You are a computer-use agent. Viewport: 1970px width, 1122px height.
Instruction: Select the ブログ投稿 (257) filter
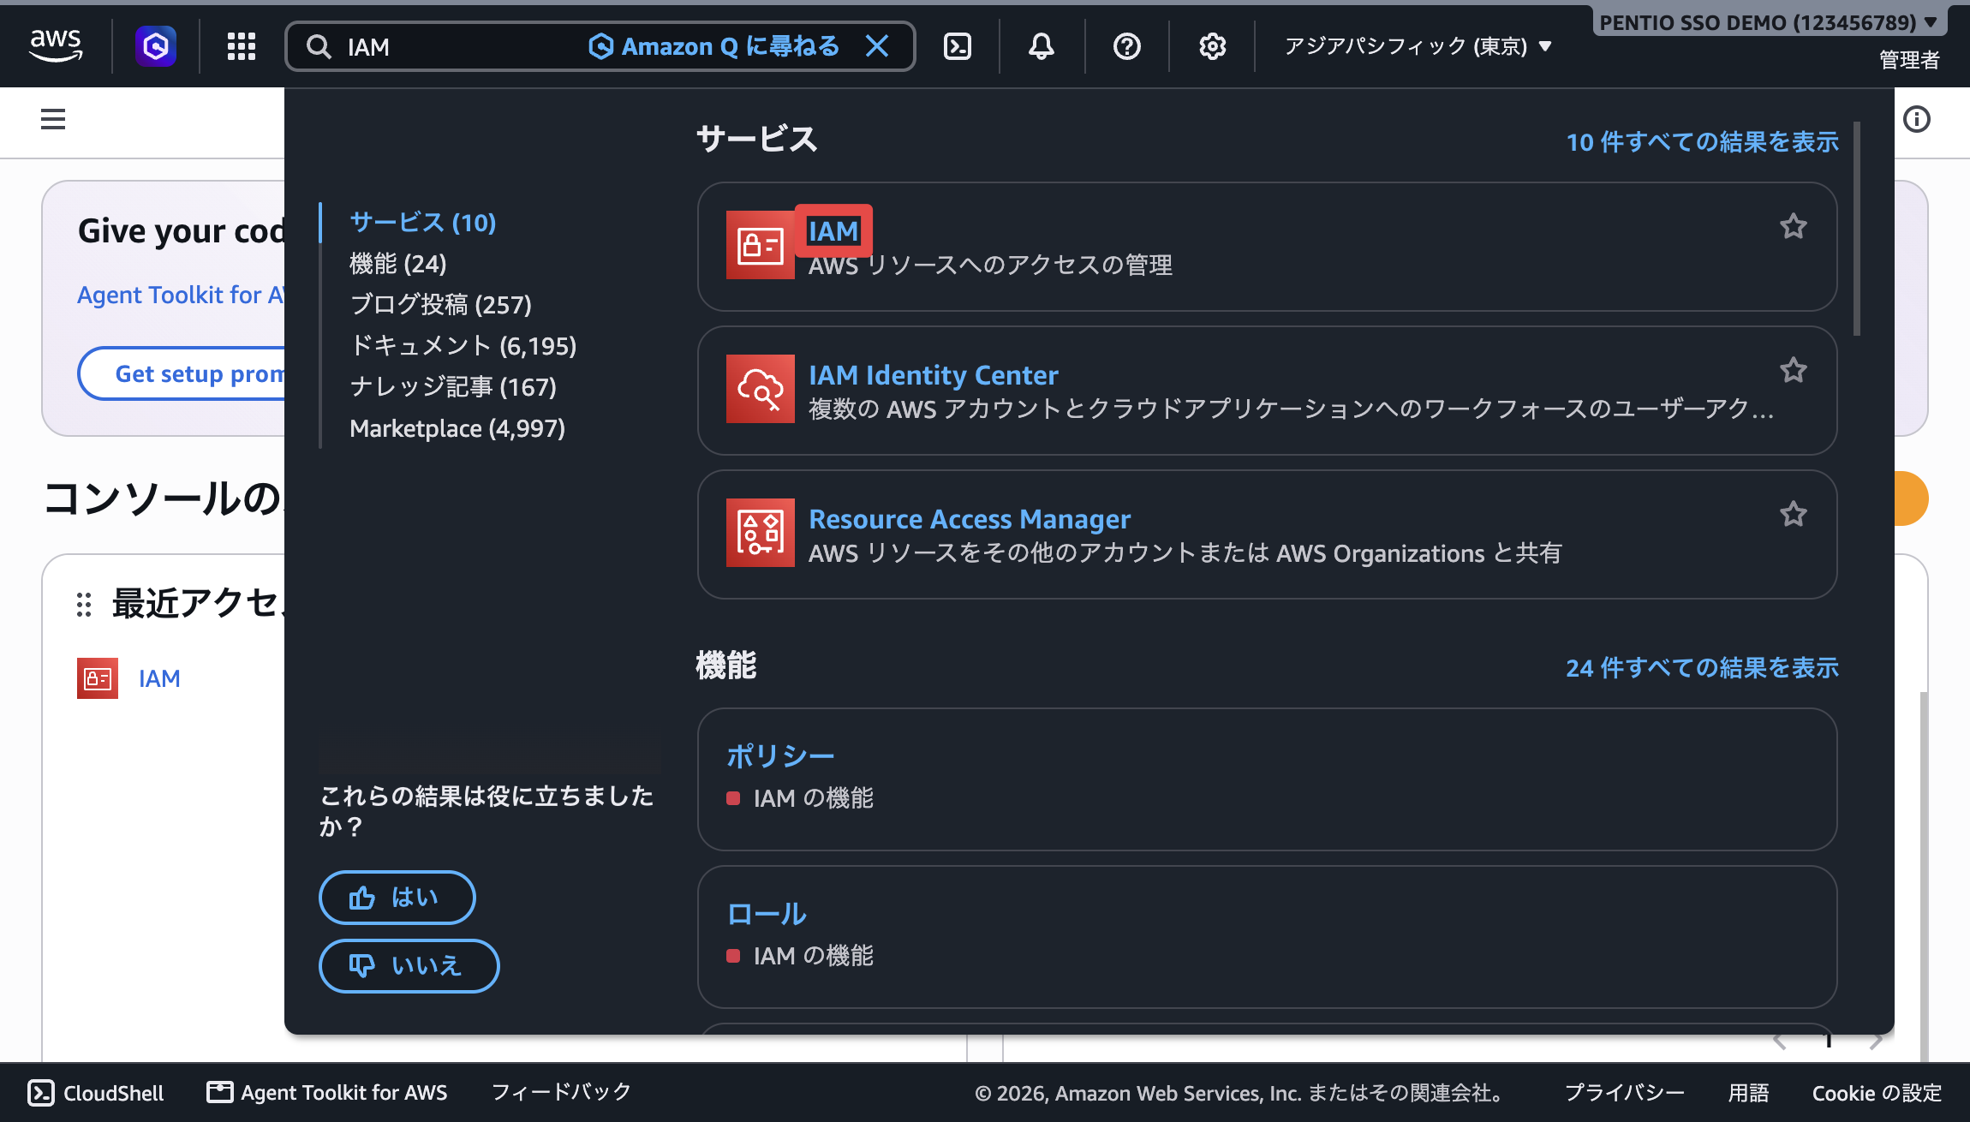pos(441,305)
